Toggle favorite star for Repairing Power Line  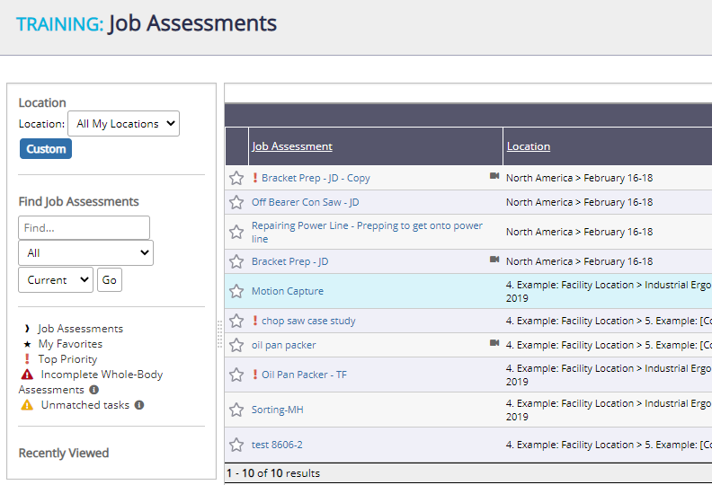[x=236, y=232]
